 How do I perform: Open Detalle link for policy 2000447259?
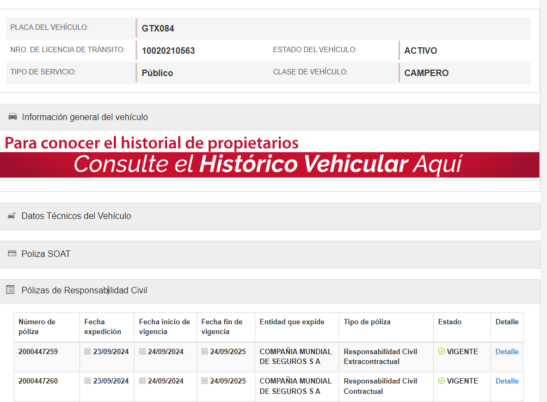(507, 351)
